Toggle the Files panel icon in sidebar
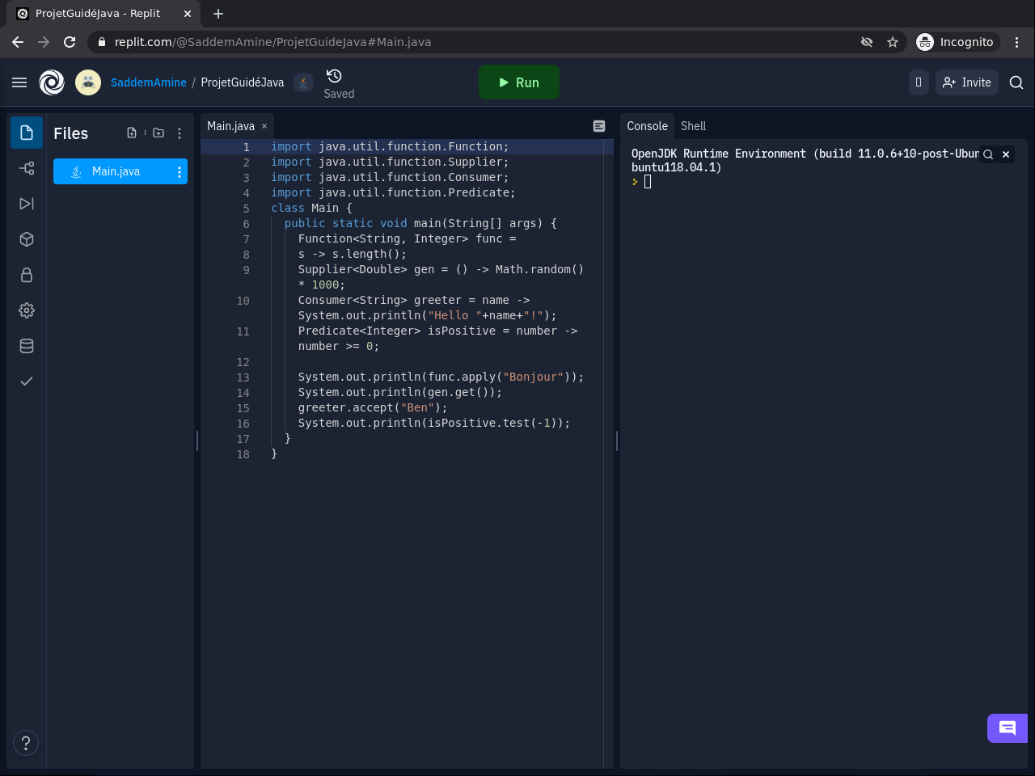The width and height of the screenshot is (1035, 776). pyautogui.click(x=27, y=133)
